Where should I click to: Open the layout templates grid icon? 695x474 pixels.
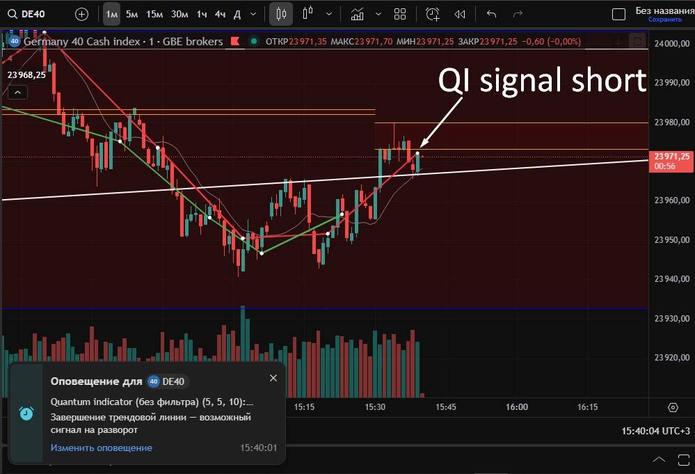click(x=400, y=14)
